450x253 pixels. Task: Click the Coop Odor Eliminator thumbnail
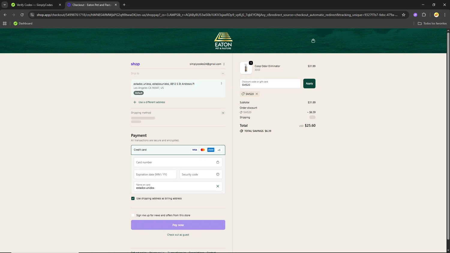point(246,68)
